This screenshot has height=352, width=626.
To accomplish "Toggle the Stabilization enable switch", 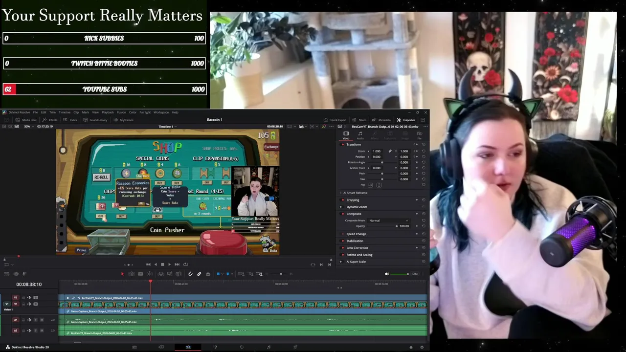I will [341, 241].
